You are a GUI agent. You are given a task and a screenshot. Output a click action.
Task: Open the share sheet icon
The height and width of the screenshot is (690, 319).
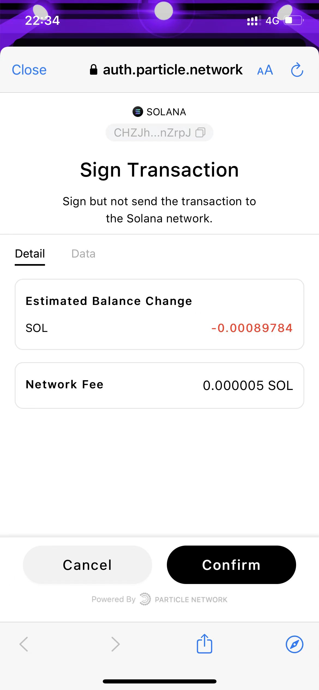[x=204, y=644]
